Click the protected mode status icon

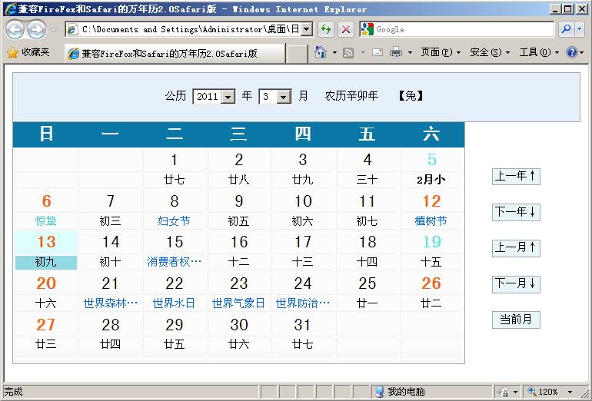pos(503,392)
